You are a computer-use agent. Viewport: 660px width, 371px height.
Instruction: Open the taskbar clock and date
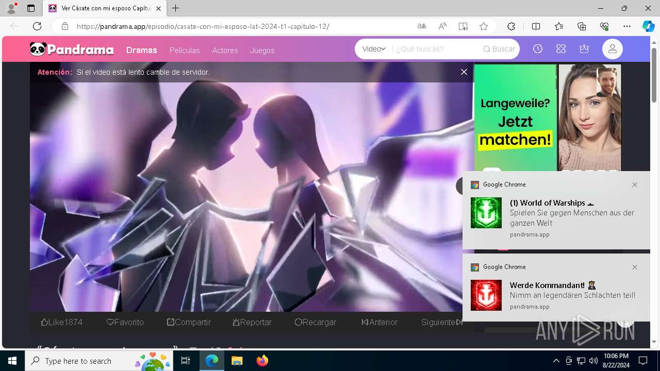click(x=616, y=361)
